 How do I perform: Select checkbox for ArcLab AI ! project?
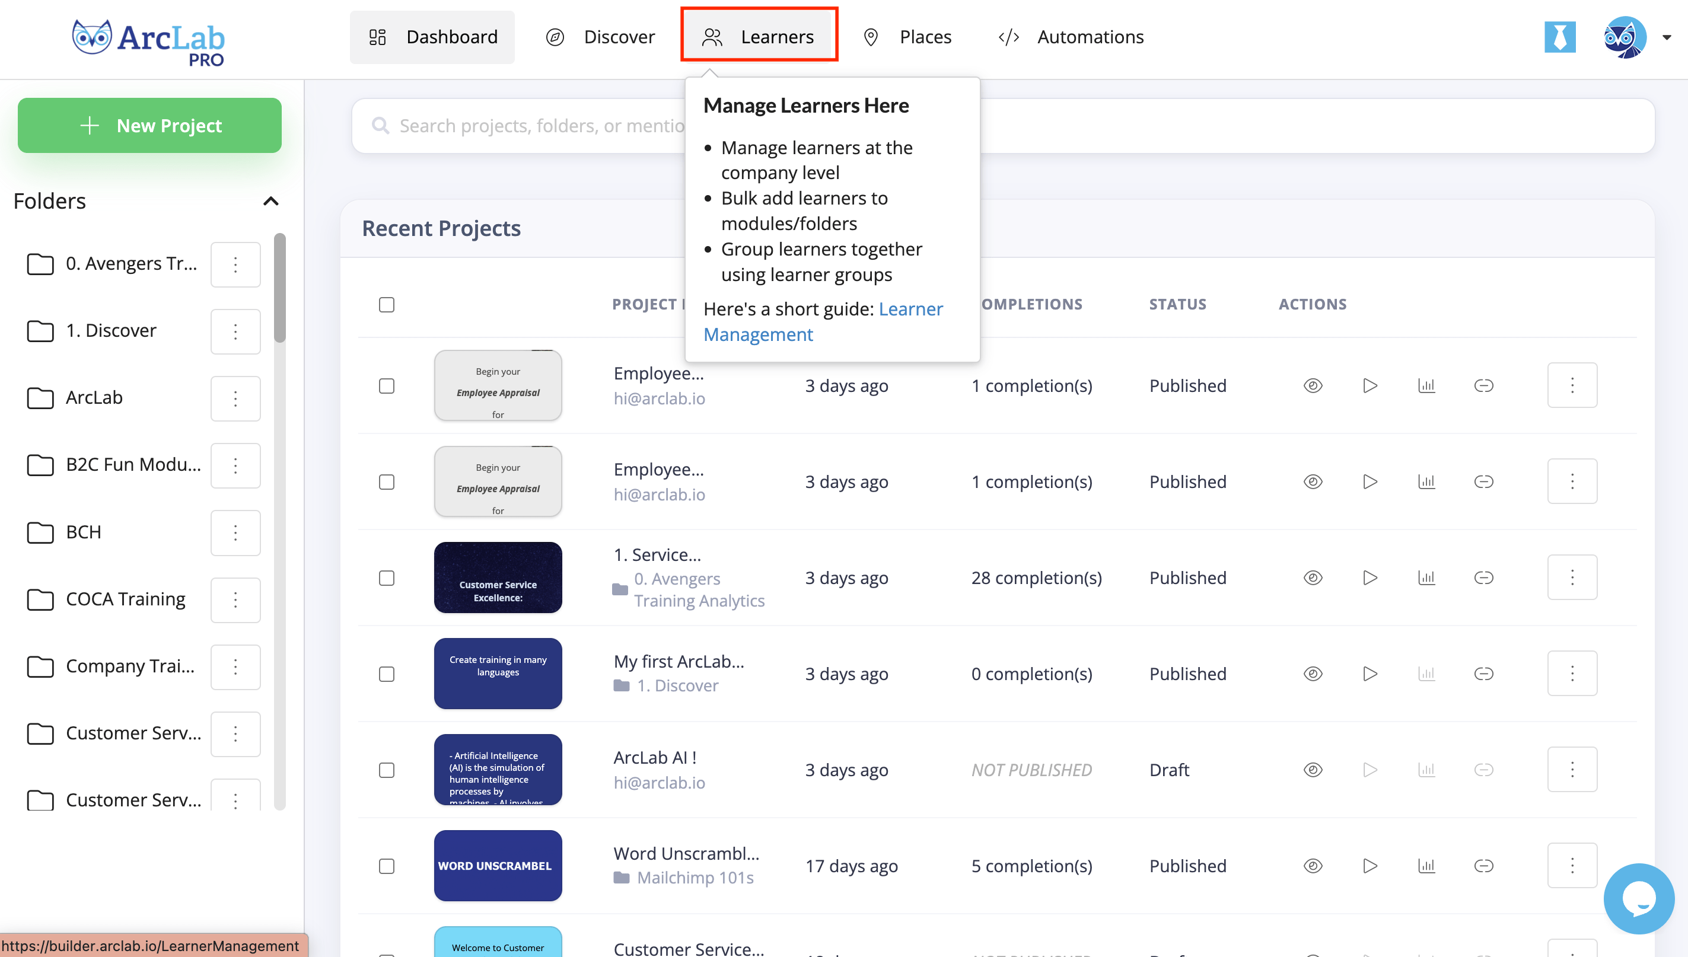tap(387, 770)
